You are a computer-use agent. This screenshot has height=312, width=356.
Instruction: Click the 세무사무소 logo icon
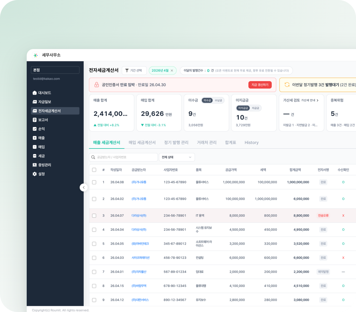point(36,55)
